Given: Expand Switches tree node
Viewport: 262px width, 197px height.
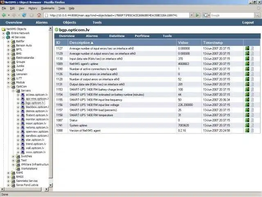Looking at the screenshot, I should pos(13,156).
